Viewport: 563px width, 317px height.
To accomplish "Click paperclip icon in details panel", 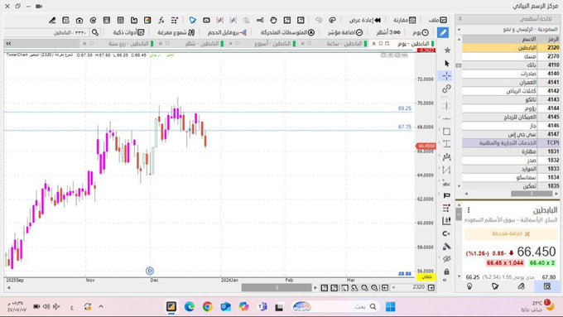I will coord(521,286).
